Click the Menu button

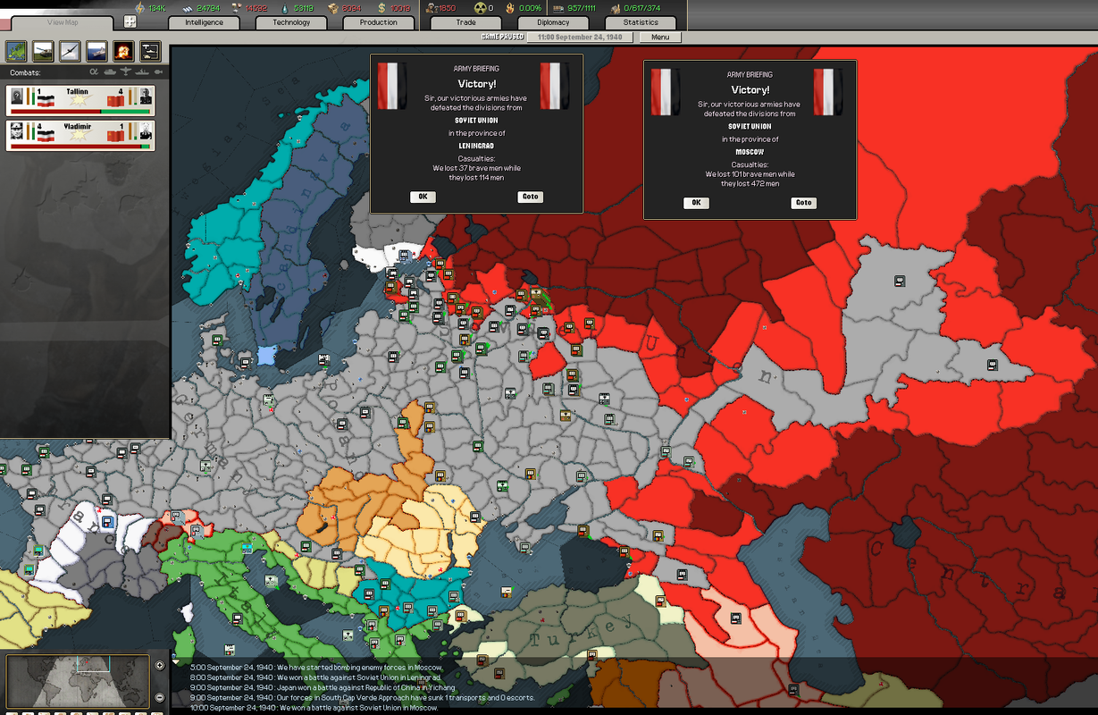pyautogui.click(x=660, y=38)
